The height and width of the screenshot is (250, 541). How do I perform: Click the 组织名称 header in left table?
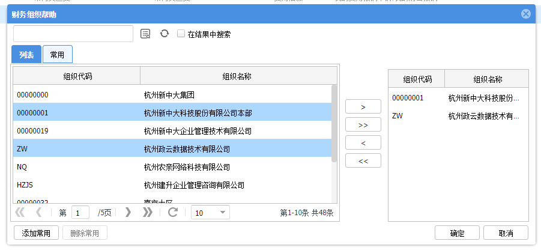pos(238,76)
